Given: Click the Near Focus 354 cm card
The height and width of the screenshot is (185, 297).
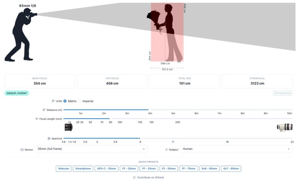Looking at the screenshot, I should click(39, 81).
